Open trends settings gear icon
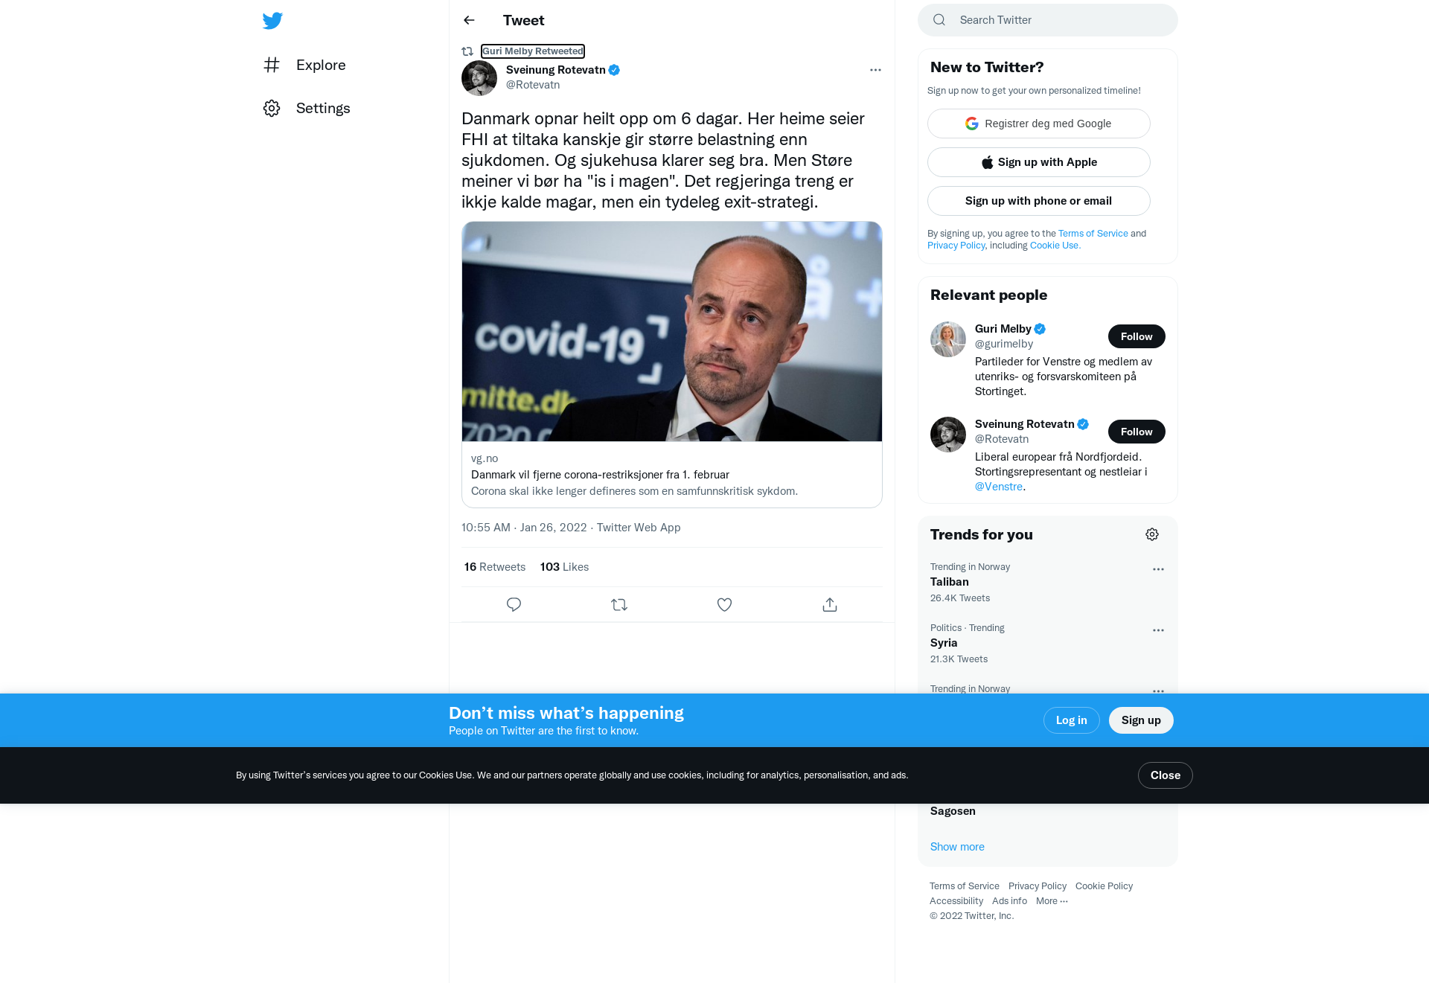Image resolution: width=1429 pixels, height=983 pixels. [x=1152, y=534]
